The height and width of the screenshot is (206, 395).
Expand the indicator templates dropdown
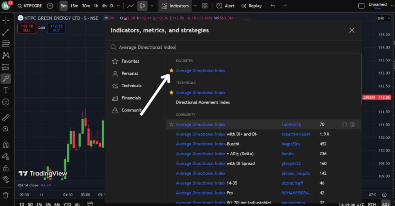(195, 6)
